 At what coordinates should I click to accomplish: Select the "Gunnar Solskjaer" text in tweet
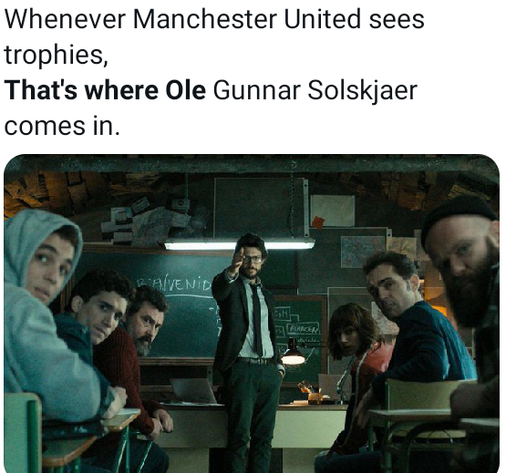[315, 90]
